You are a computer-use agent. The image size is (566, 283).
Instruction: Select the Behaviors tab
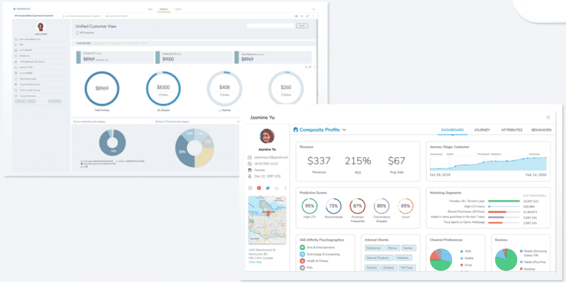(541, 130)
